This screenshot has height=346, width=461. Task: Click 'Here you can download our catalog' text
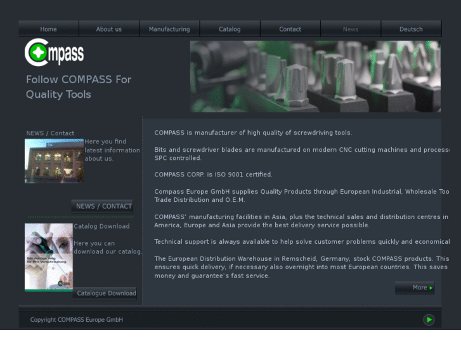(108, 248)
